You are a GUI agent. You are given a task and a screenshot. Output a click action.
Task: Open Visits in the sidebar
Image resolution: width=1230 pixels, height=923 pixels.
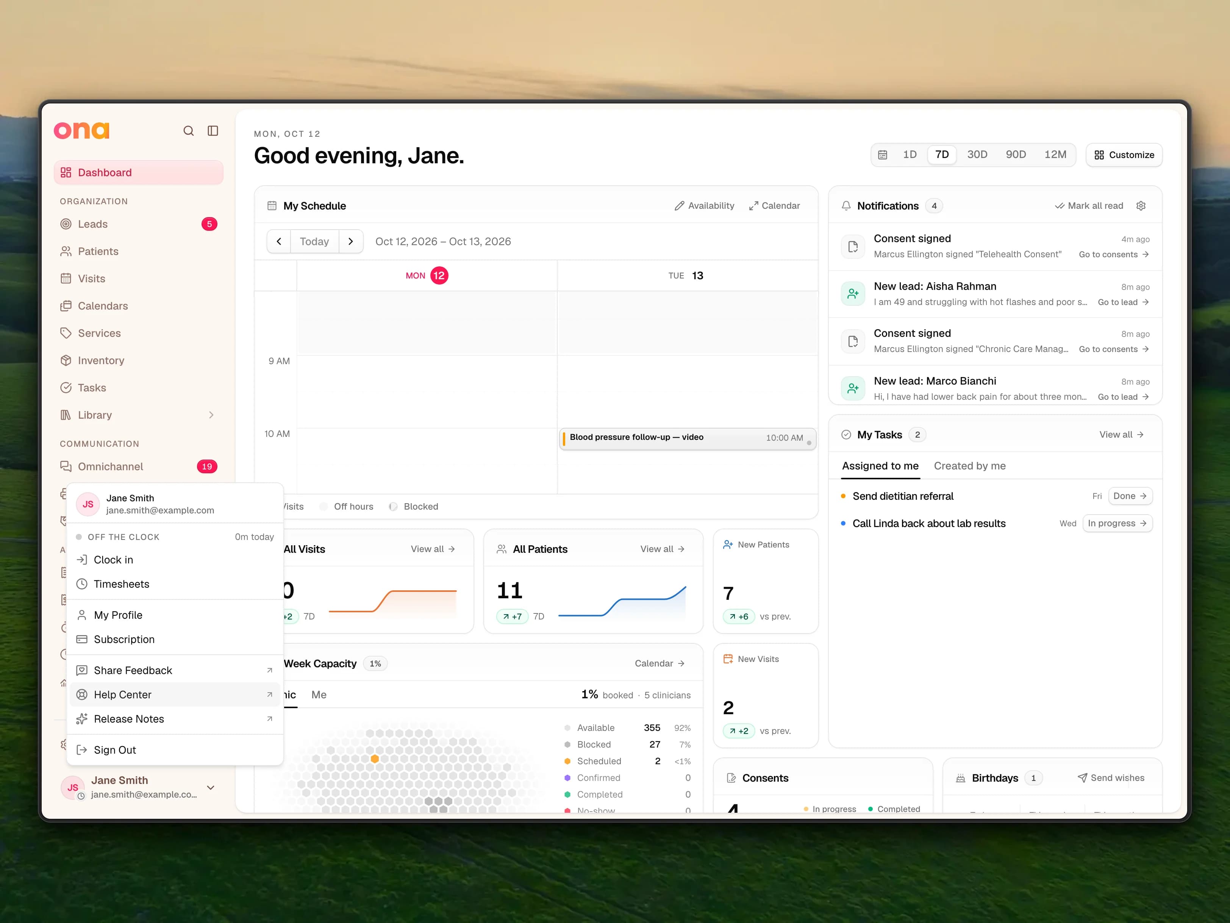pos(139,278)
